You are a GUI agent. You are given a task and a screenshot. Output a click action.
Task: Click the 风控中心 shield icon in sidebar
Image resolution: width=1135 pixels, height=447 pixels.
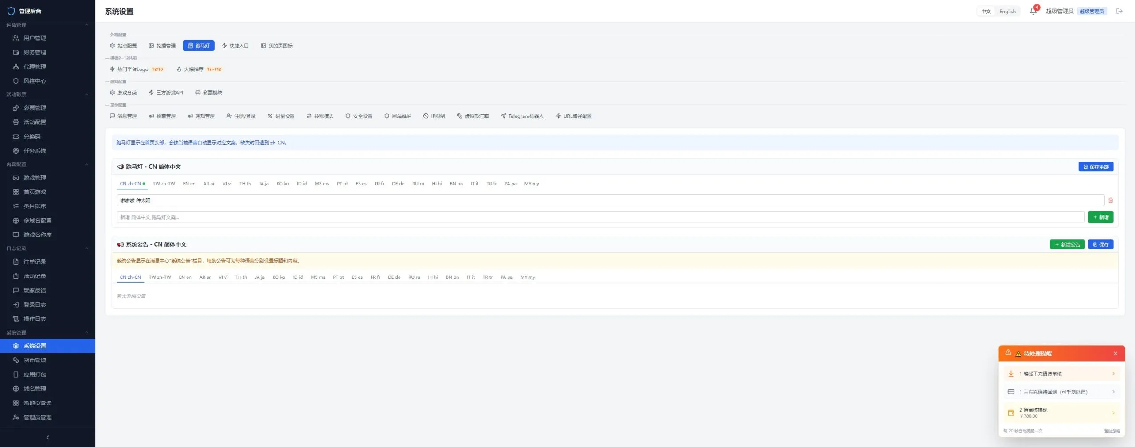pyautogui.click(x=16, y=81)
